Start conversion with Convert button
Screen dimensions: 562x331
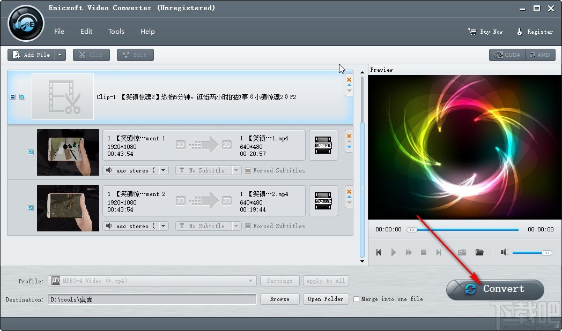[495, 289]
